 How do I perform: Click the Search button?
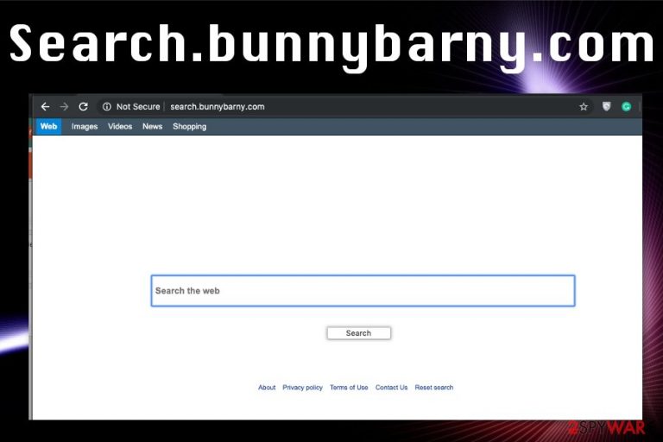(358, 333)
